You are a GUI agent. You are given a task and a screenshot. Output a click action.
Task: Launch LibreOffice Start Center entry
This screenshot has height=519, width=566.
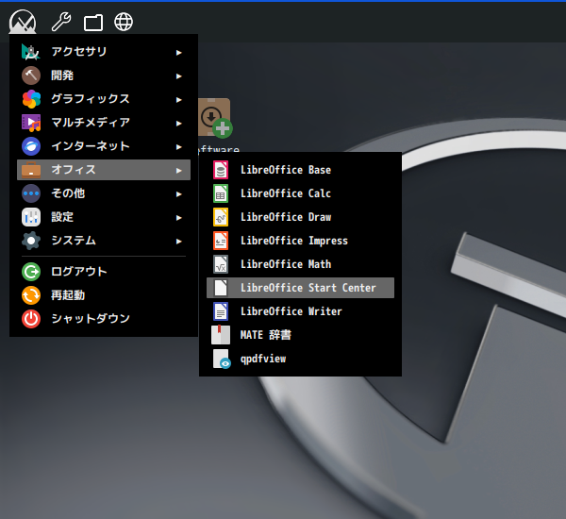(x=300, y=288)
